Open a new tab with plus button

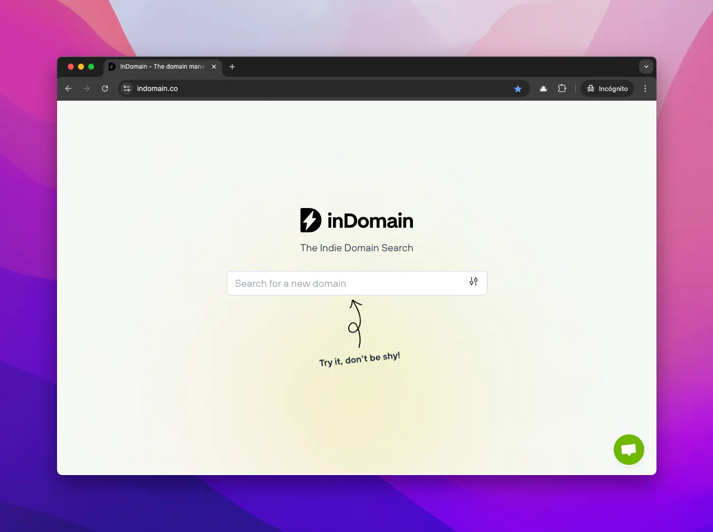232,67
